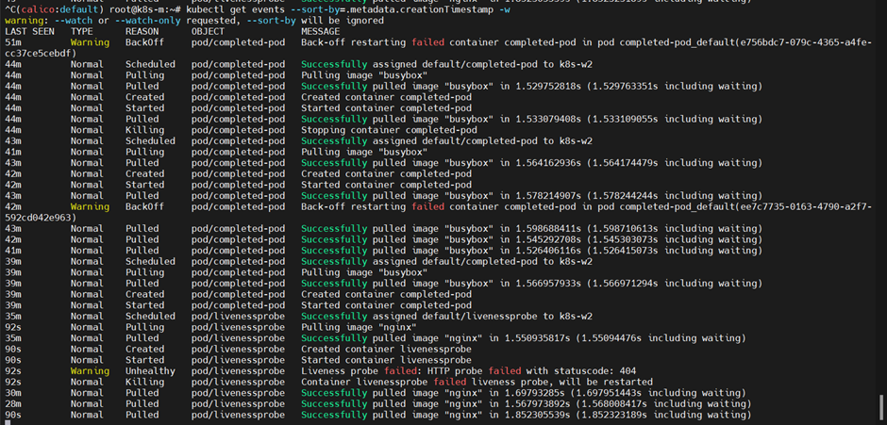Click the 28m last-seen value
This screenshot has height=425, width=887.
(x=13, y=403)
